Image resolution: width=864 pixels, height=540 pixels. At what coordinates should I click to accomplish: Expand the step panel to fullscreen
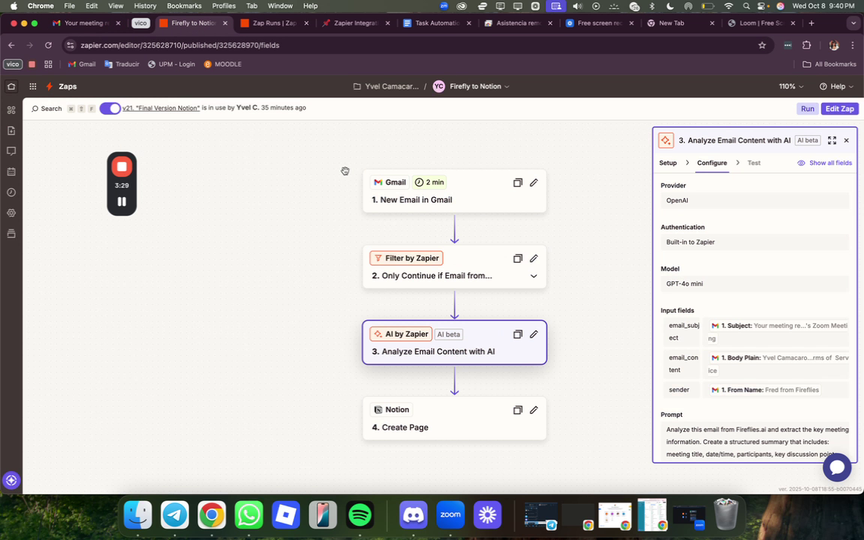tap(832, 140)
